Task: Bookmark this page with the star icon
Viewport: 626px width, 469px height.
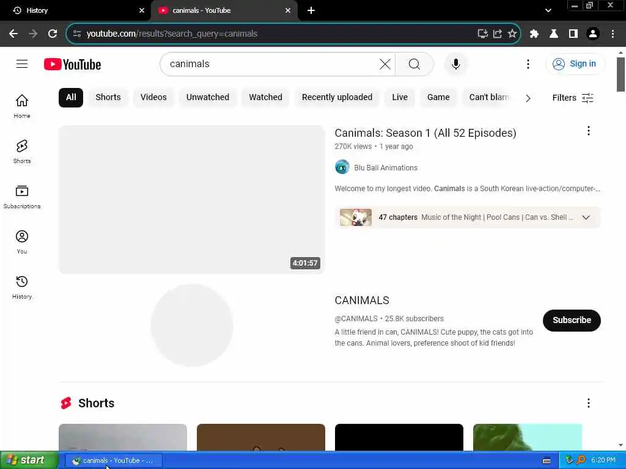Action: (x=512, y=34)
